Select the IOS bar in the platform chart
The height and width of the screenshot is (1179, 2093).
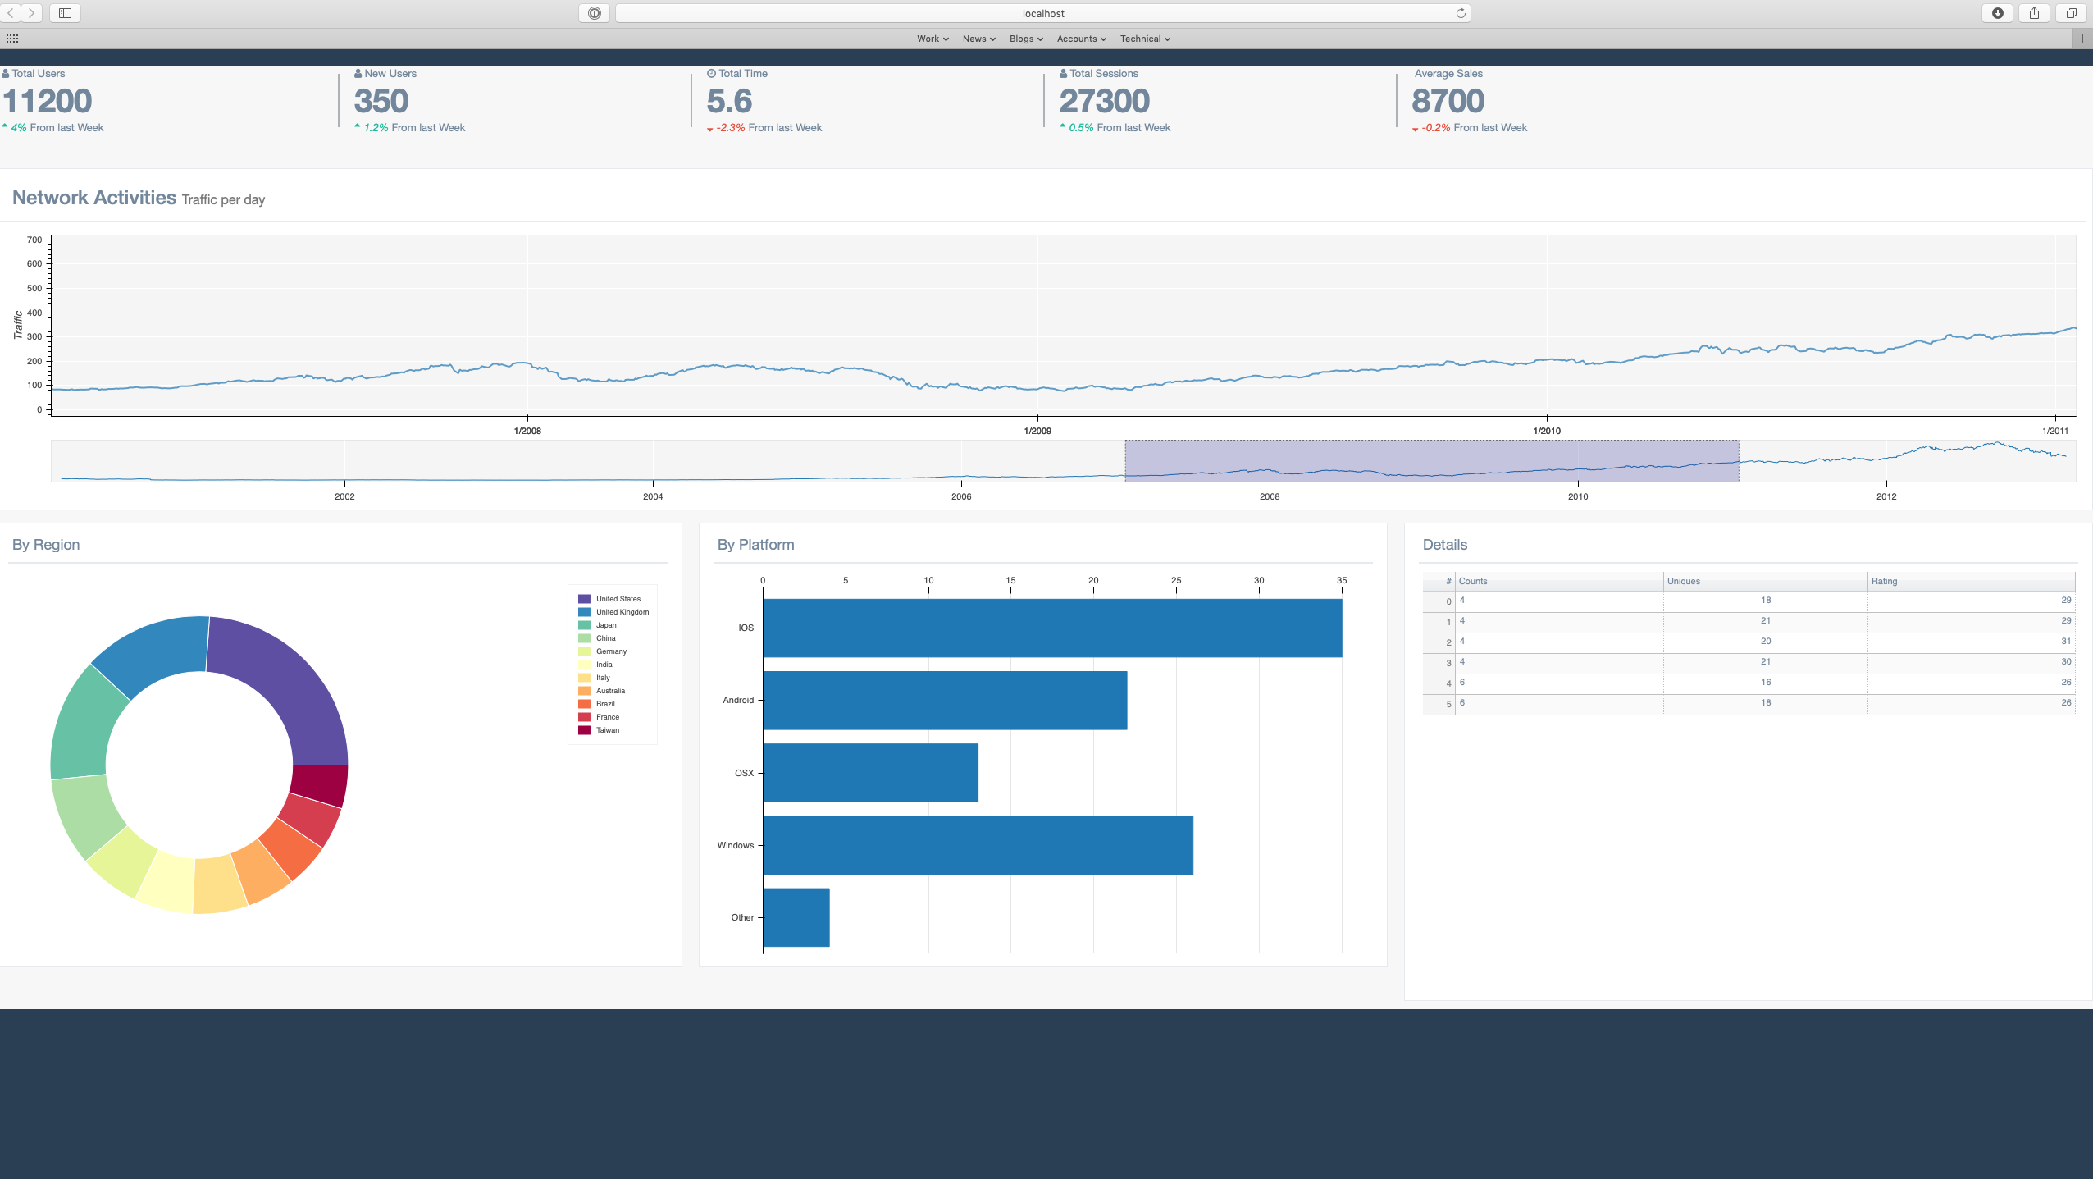(1050, 628)
